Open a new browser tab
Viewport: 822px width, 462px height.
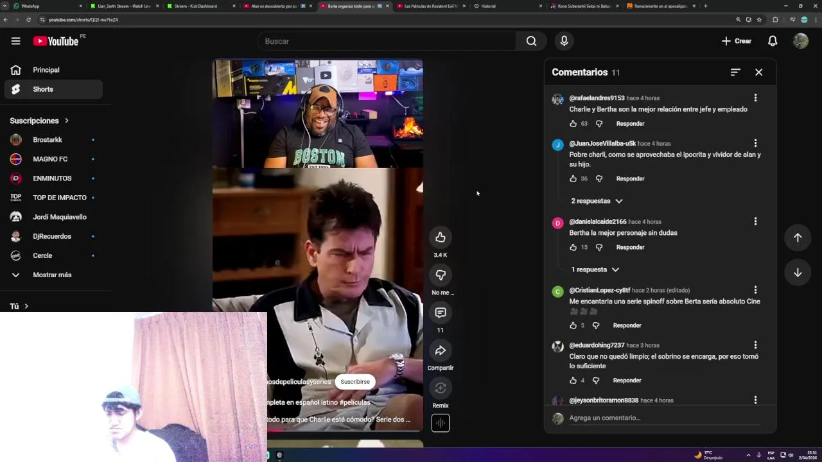click(705, 6)
